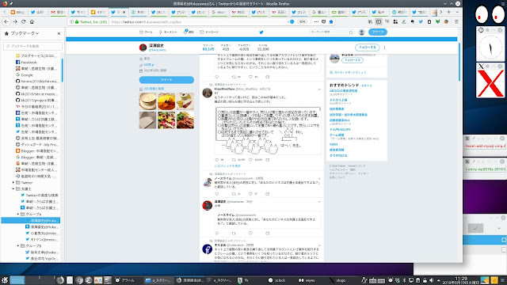Open page actions three-dot menu
The width and height of the screenshot is (507, 285).
pyautogui.click(x=316, y=21)
